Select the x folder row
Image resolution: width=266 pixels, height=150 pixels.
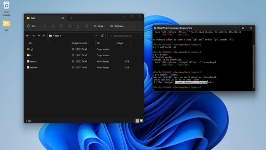pyautogui.click(x=78, y=55)
